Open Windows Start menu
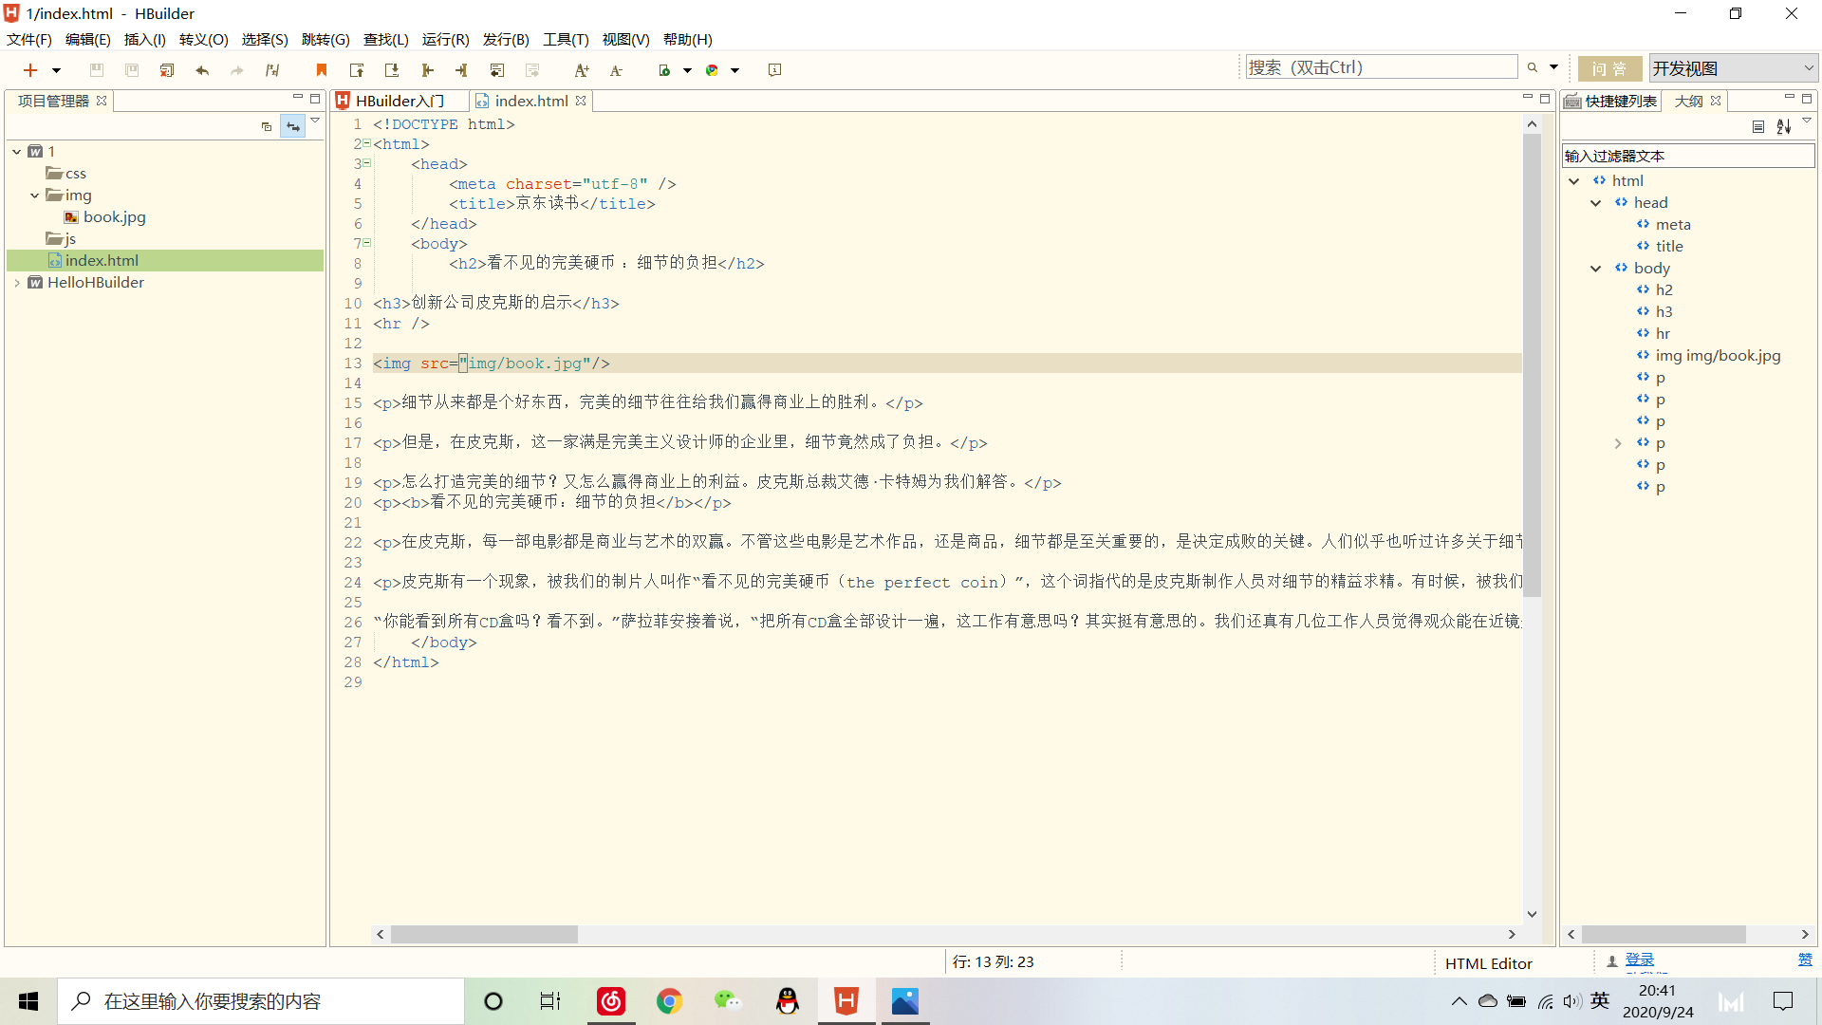1822x1025 pixels. pos(28,1001)
